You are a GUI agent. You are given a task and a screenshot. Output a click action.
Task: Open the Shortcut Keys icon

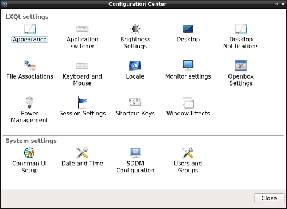(135, 102)
